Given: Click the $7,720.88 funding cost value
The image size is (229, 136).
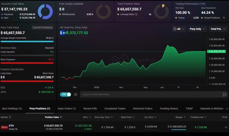Looking at the screenshot, I should click(201, 127).
